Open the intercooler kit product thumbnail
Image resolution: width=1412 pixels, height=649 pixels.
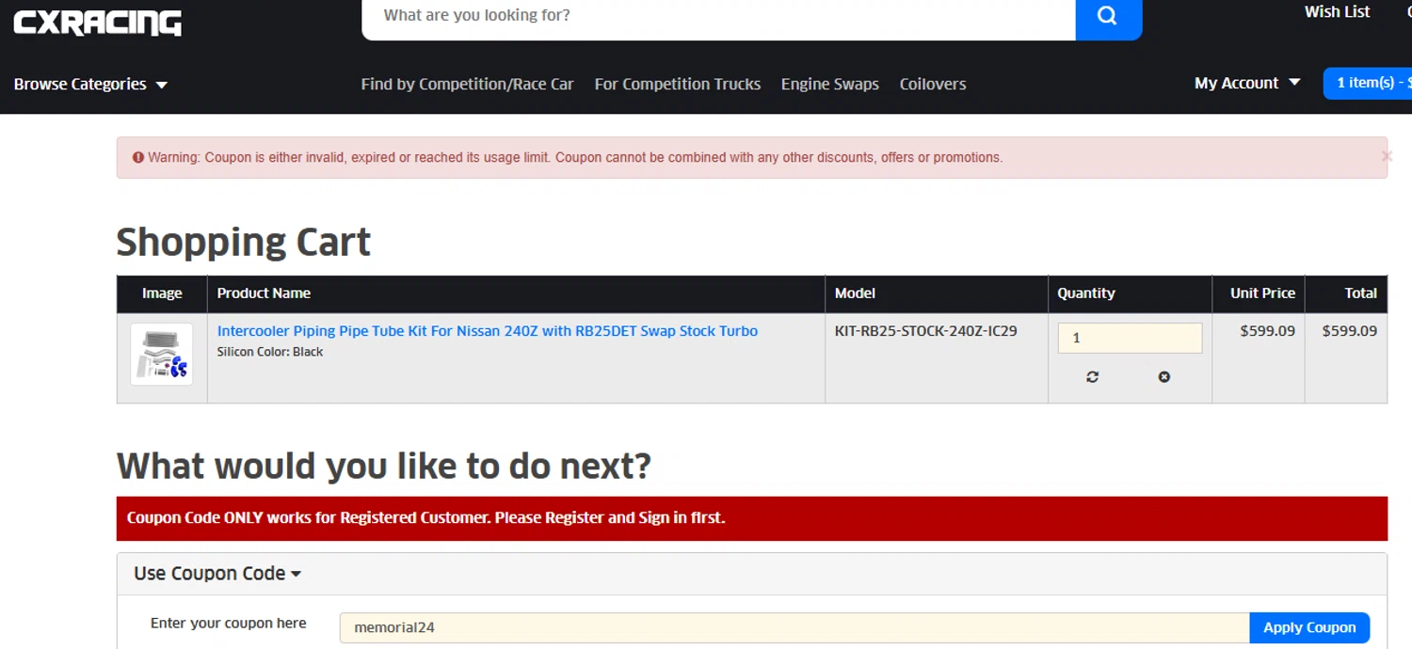pyautogui.click(x=162, y=355)
